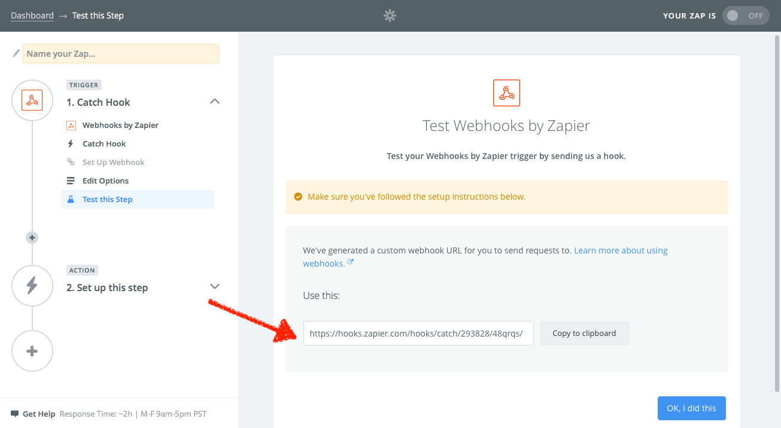Select Test this Step sidebar item
Viewport: 781px width, 428px height.
click(x=138, y=199)
